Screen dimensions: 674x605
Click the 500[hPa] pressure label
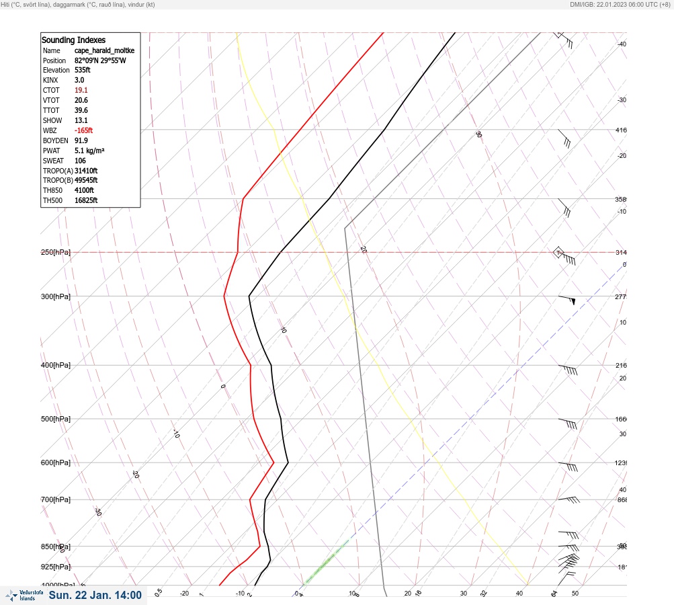pyautogui.click(x=56, y=419)
